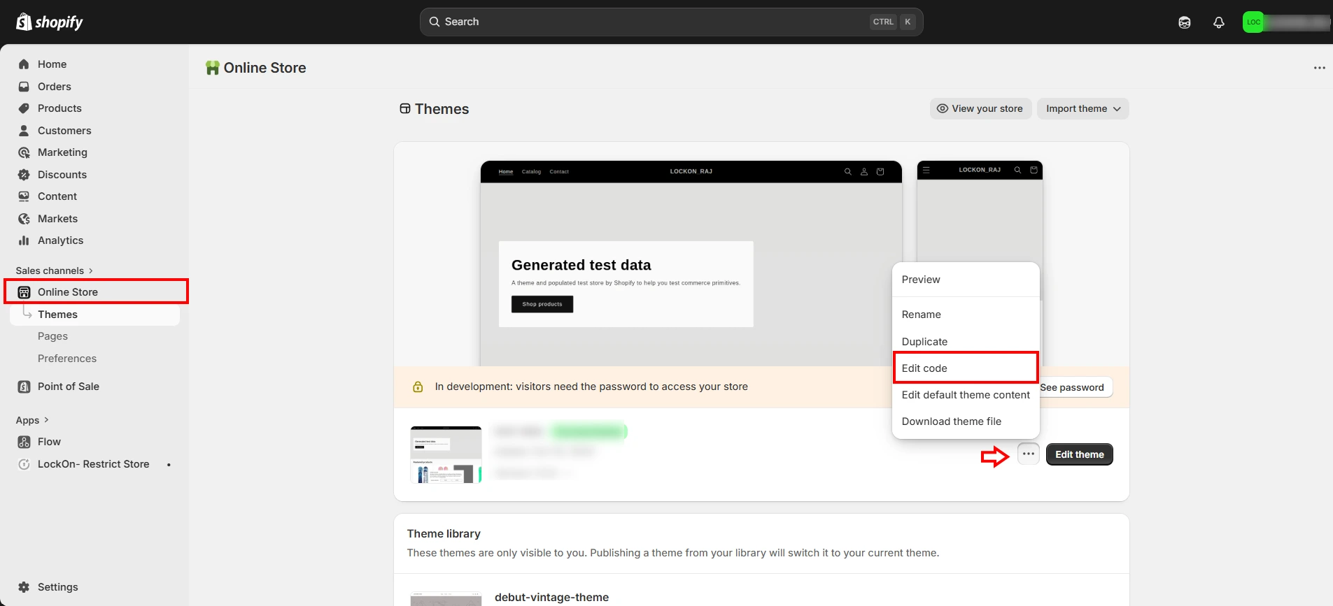Click the Marketing label in sidebar
The width and height of the screenshot is (1333, 606).
(x=62, y=152)
